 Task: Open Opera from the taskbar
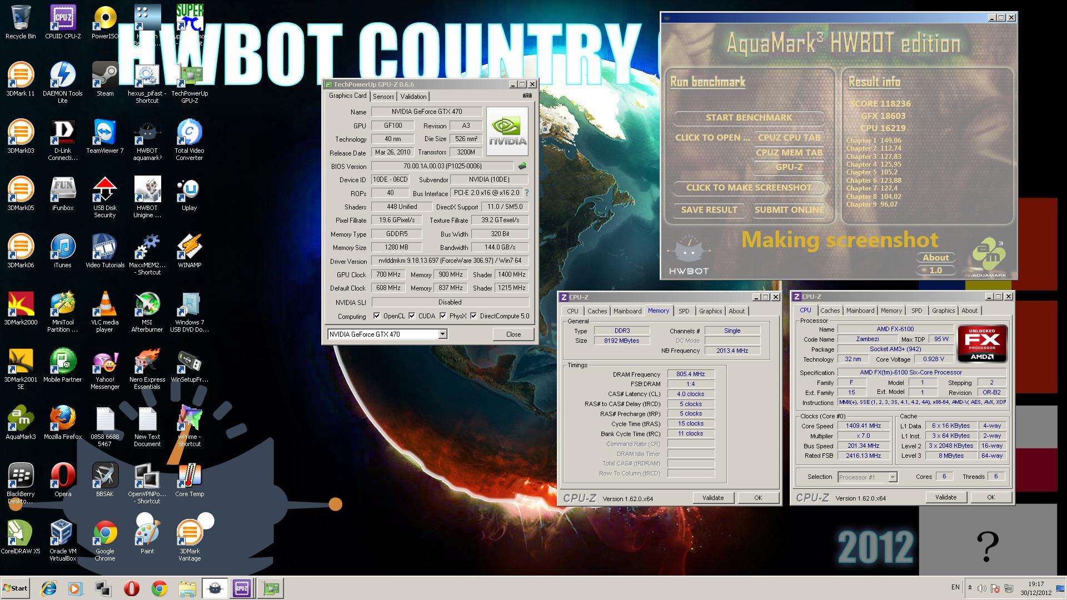(132, 588)
